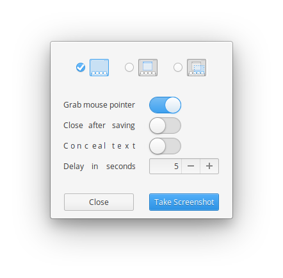Click the Conceal text label
The image size is (283, 278).
[x=99, y=146]
